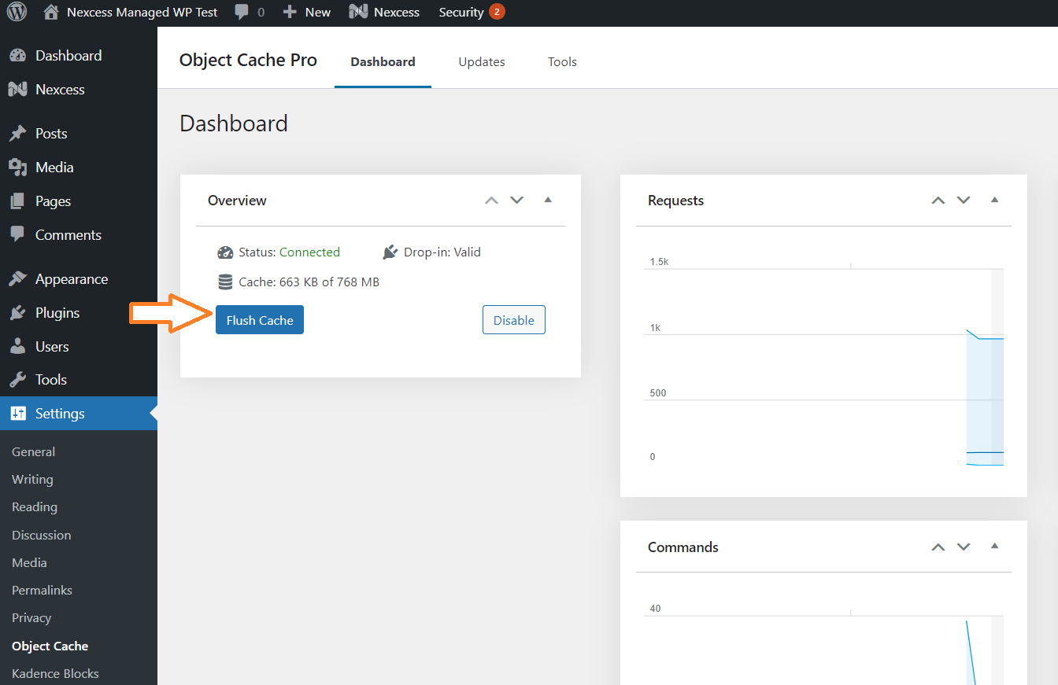The image size is (1058, 685).
Task: Collapse the Overview panel triangle
Action: (548, 200)
